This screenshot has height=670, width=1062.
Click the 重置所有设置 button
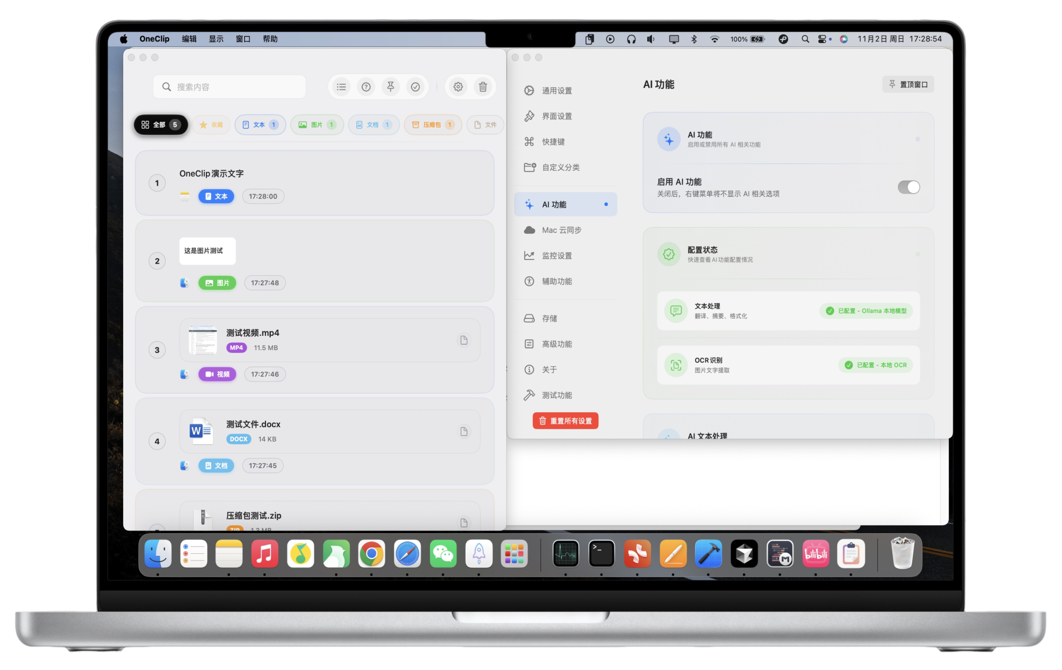click(x=565, y=420)
